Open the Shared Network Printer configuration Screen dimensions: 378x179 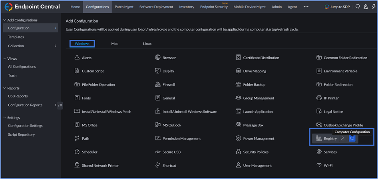(97, 165)
